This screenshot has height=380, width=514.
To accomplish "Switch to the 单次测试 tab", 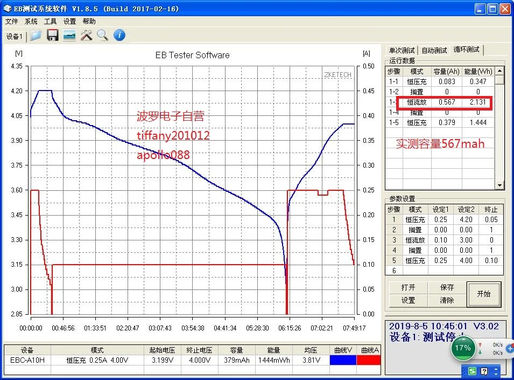I will tap(402, 50).
